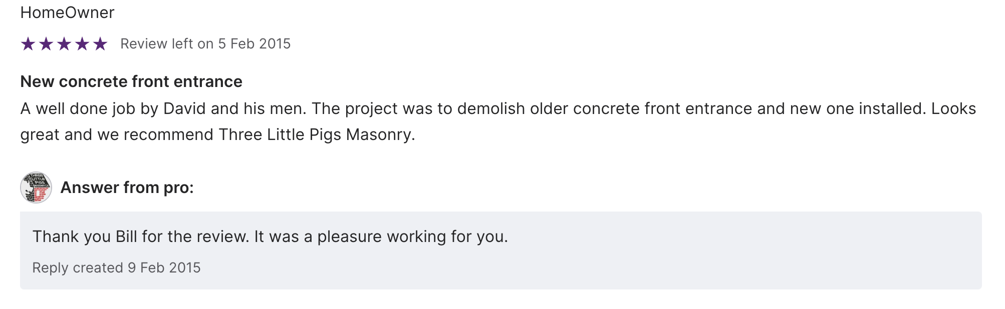Click the first purple rating star

coord(28,44)
